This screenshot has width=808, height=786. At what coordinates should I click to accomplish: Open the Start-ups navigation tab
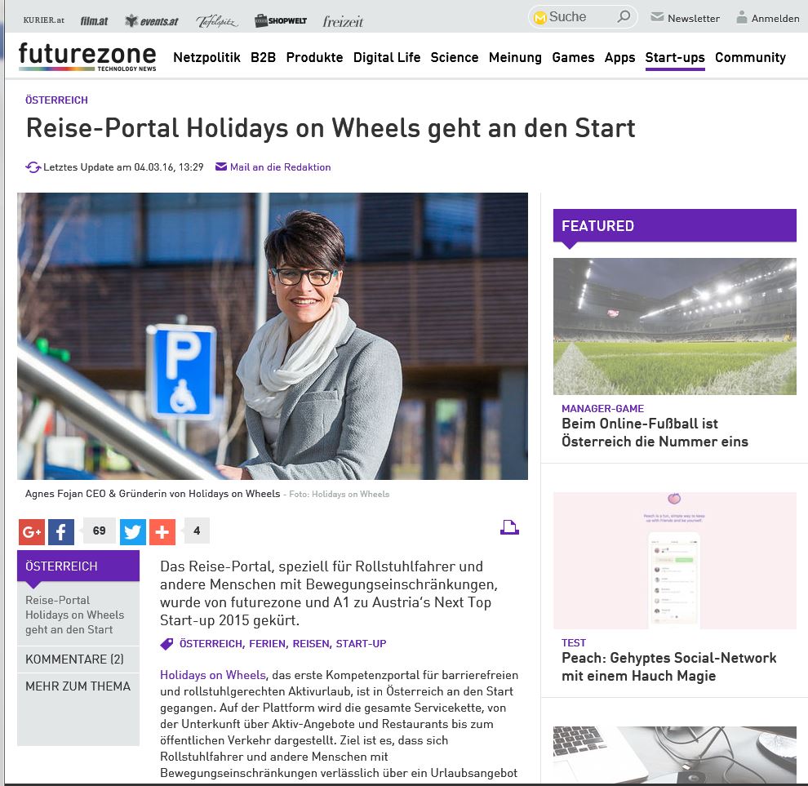[x=674, y=57]
